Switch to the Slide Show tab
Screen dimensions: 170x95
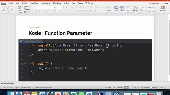click(57, 3)
